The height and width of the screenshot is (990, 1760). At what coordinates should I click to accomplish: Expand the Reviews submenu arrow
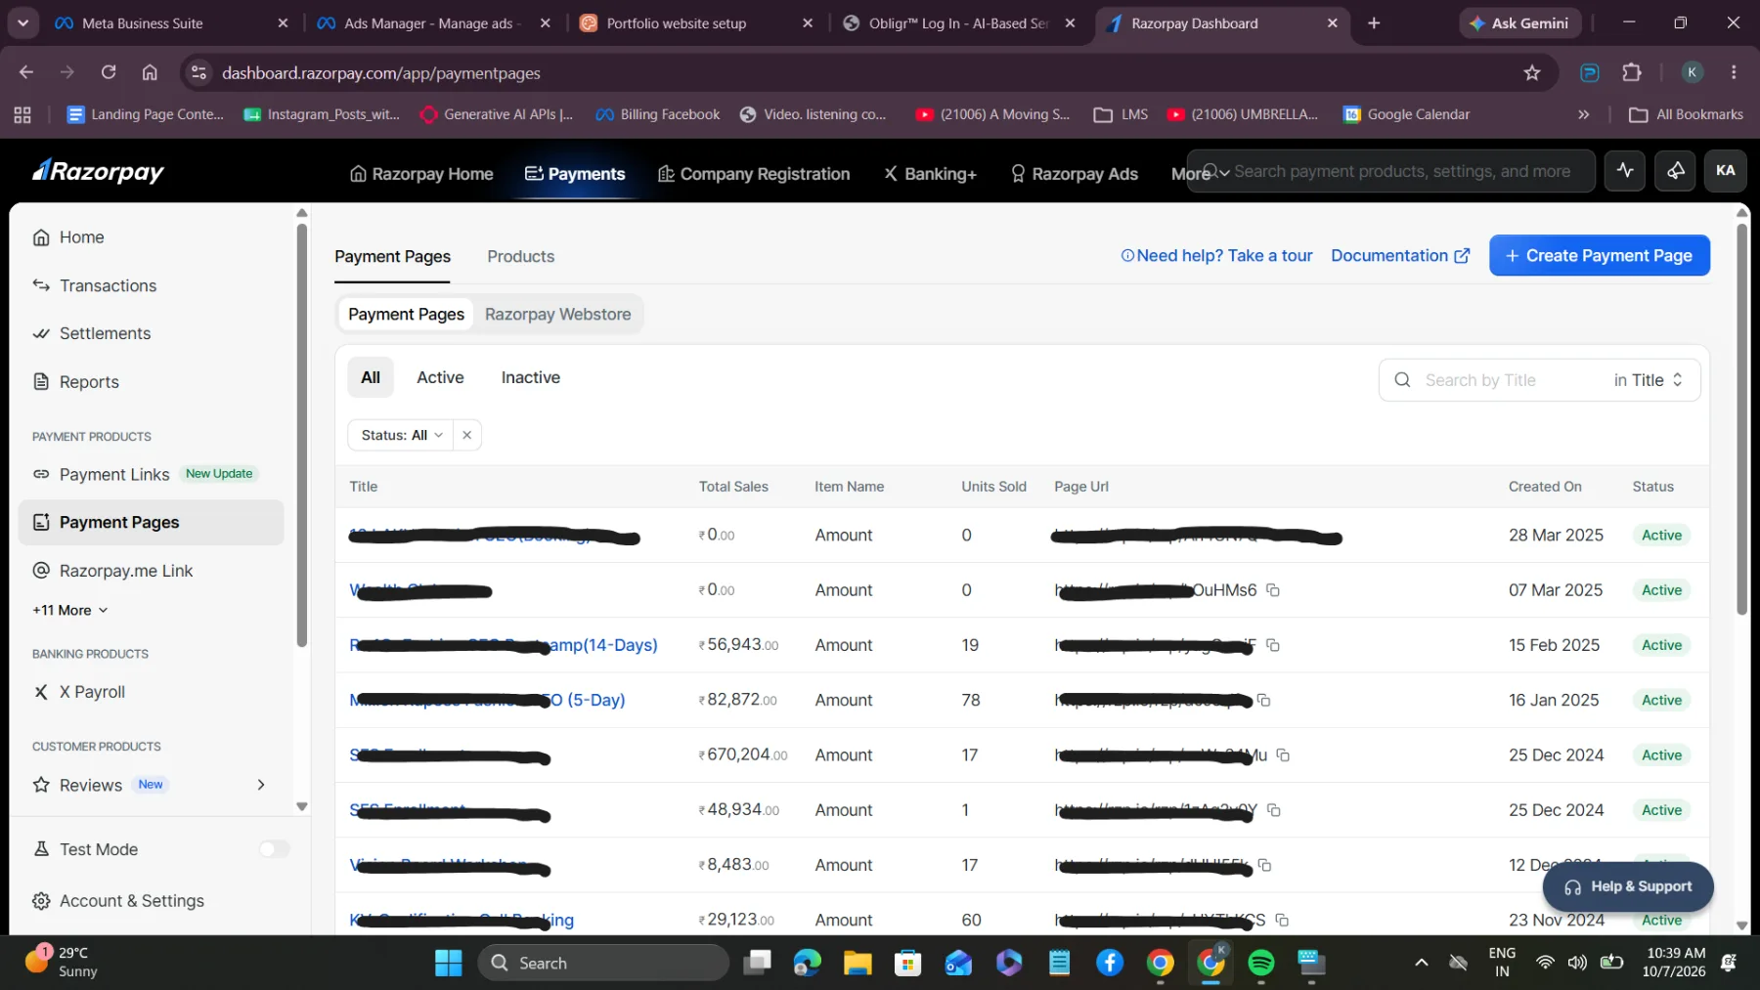[x=261, y=785]
